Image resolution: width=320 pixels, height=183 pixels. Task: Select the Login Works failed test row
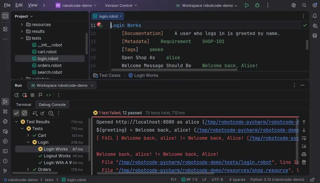click(52, 149)
